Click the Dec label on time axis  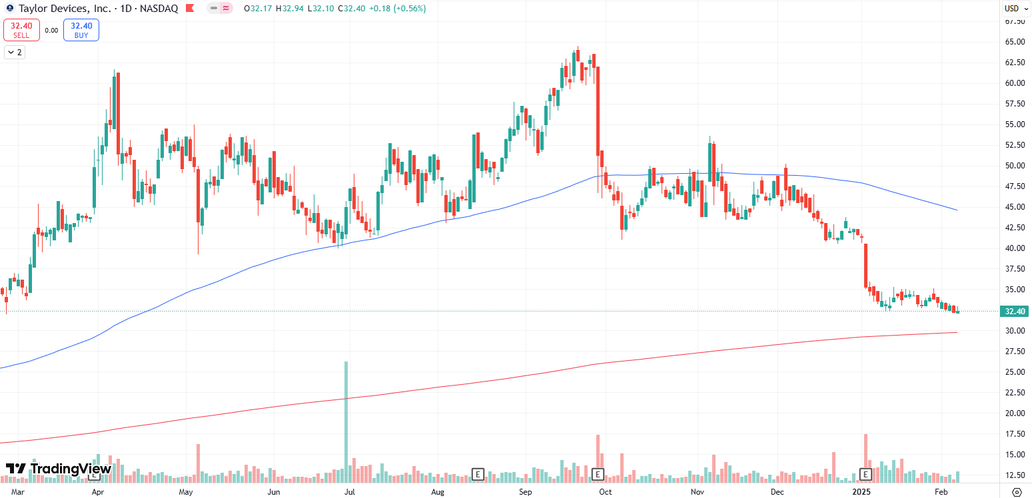click(x=777, y=492)
